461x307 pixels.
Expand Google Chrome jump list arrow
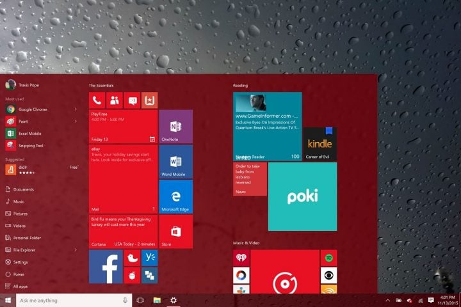(76, 109)
